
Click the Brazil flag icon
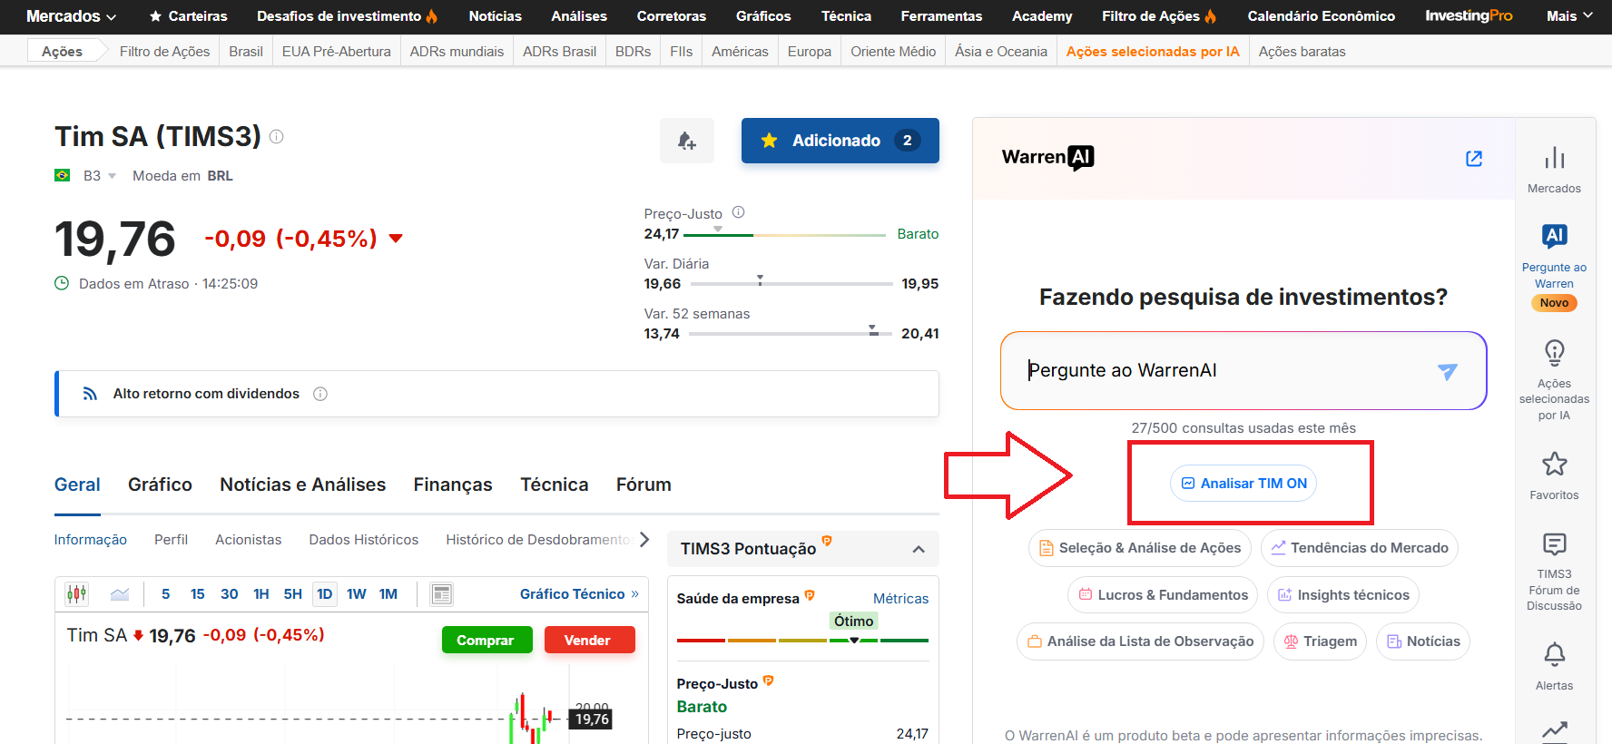63,175
